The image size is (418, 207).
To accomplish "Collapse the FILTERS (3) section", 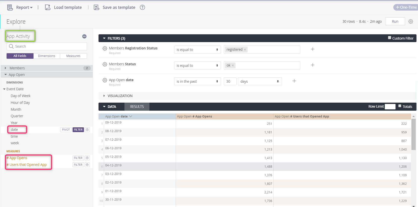I will click(104, 38).
